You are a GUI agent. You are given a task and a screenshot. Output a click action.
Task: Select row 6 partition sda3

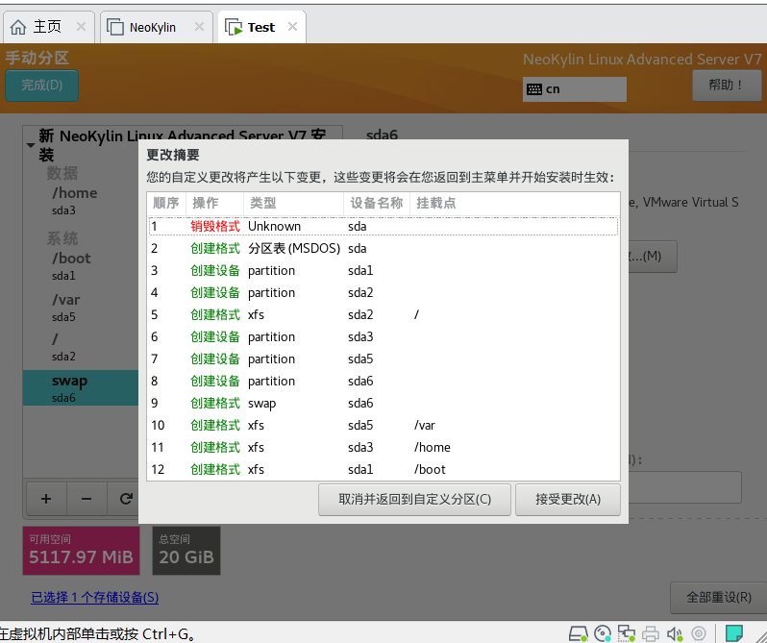[x=383, y=337]
